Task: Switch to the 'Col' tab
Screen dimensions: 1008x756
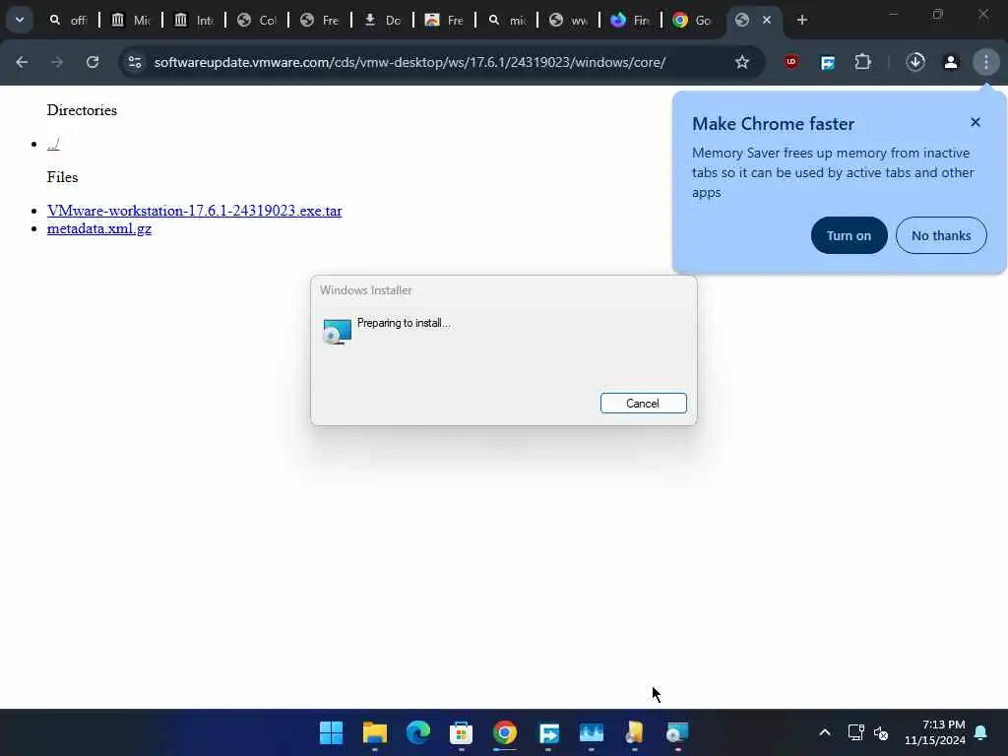Action: point(257,20)
